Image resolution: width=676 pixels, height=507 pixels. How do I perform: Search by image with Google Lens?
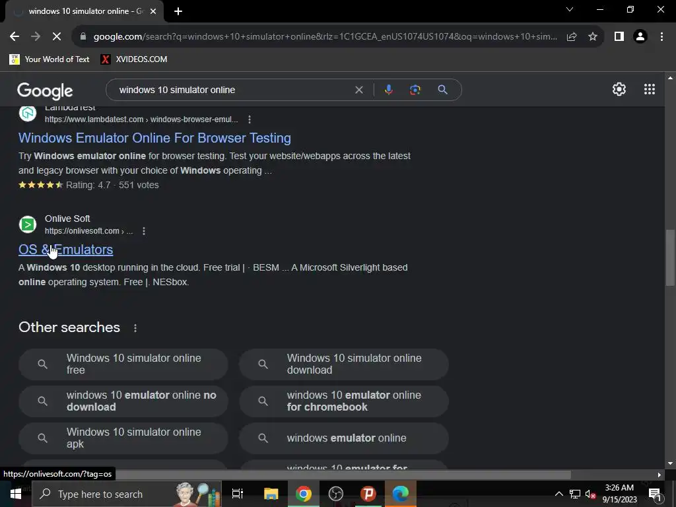pos(415,90)
